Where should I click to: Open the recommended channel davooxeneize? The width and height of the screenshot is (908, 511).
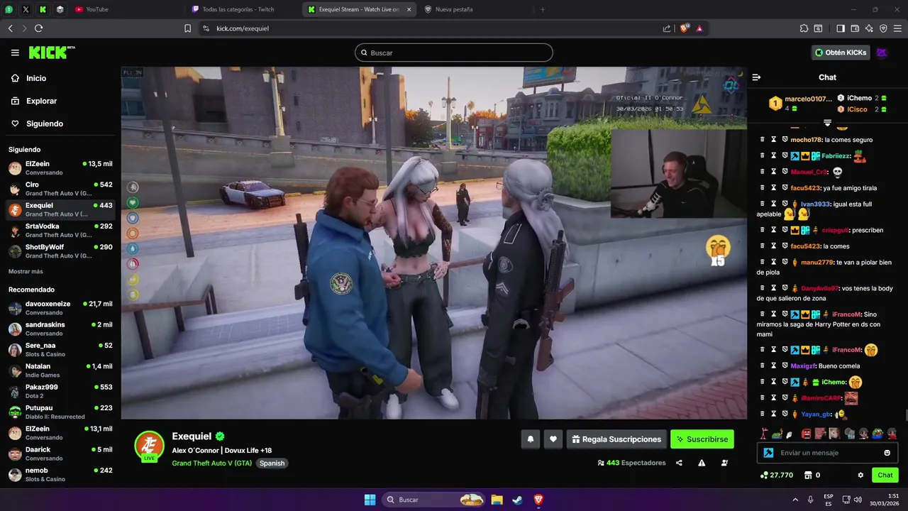pyautogui.click(x=60, y=308)
